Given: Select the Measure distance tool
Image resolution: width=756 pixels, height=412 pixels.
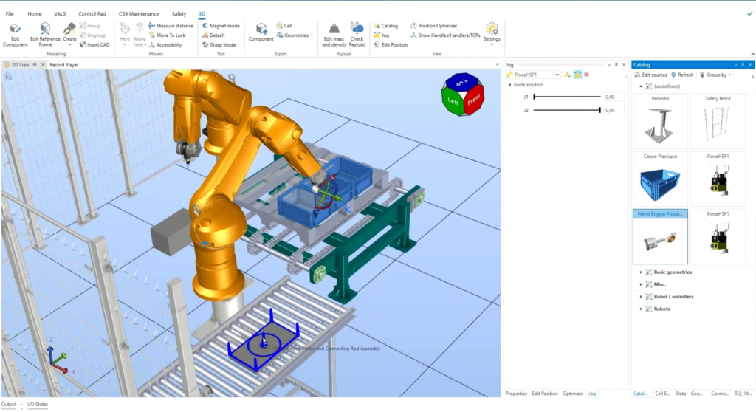Looking at the screenshot, I should click(x=170, y=26).
